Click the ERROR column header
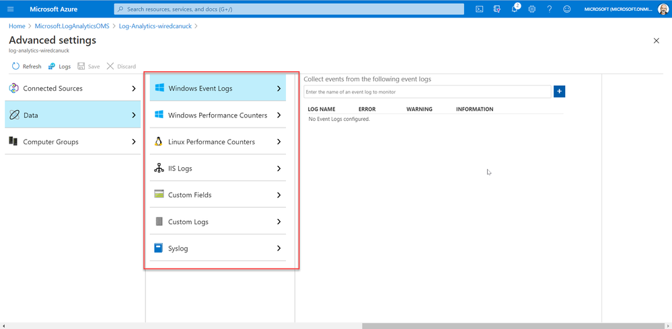The height and width of the screenshot is (329, 672). click(x=367, y=109)
